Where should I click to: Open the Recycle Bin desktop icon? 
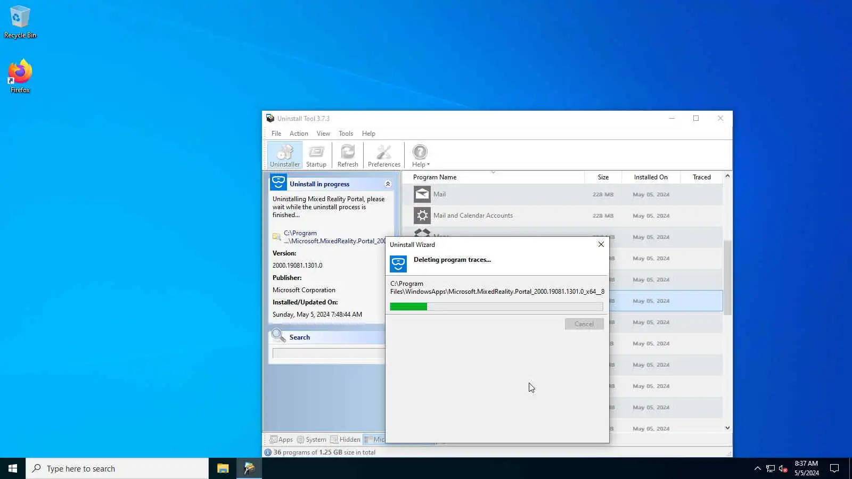[20, 22]
